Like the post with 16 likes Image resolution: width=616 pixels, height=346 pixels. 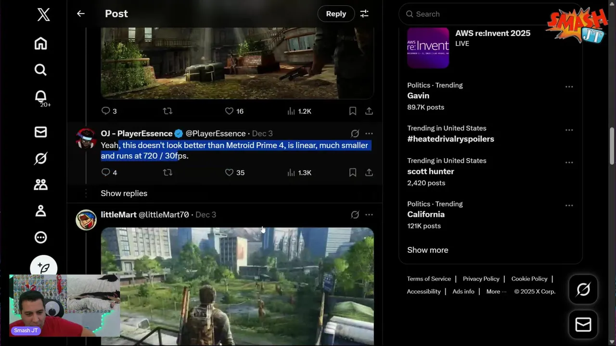[229, 111]
